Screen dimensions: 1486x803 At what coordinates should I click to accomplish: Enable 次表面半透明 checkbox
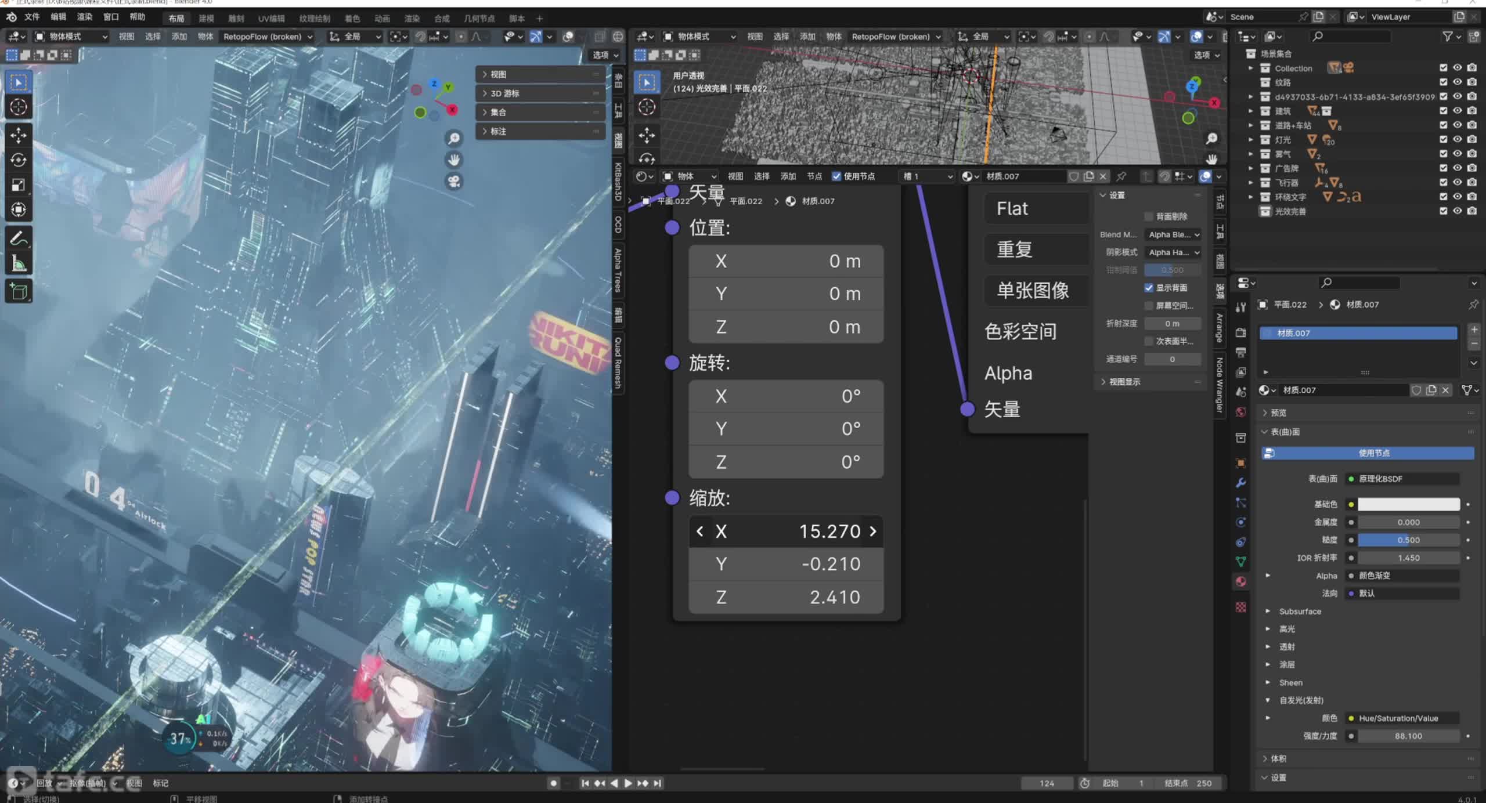coord(1149,341)
